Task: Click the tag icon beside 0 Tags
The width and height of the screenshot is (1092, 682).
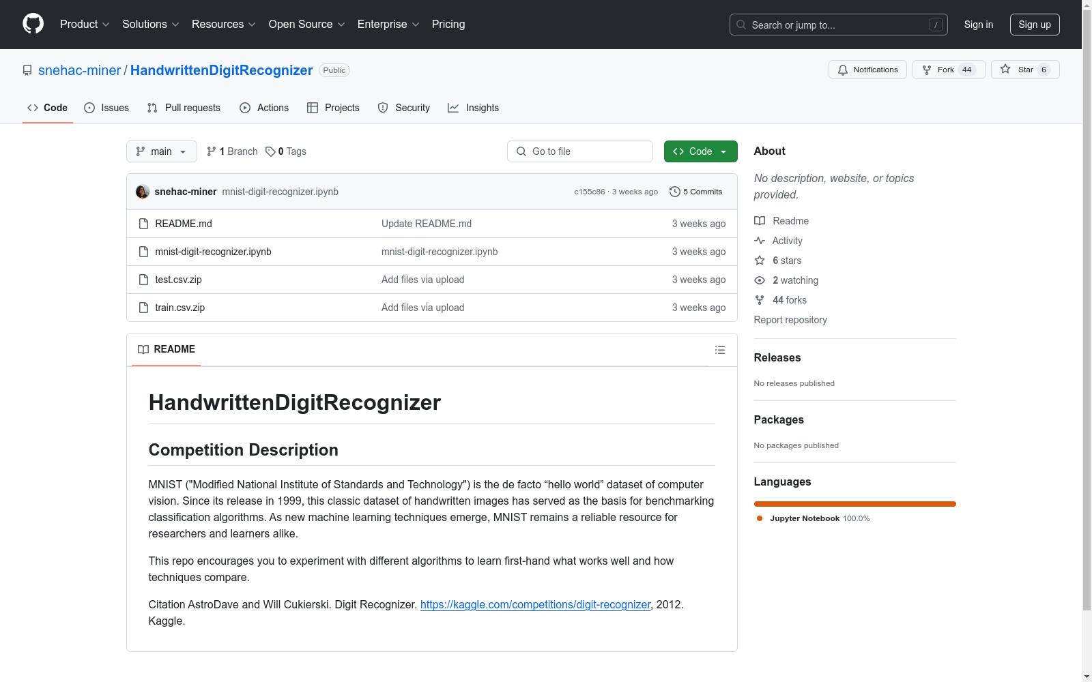Action: 270,151
